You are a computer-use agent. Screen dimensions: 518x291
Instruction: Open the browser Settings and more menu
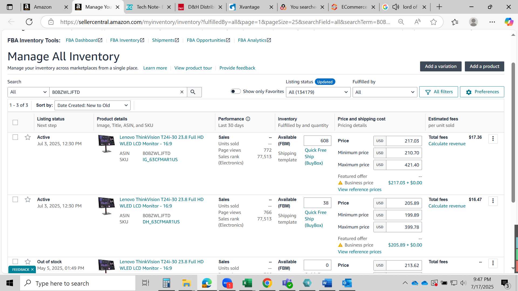[x=492, y=22]
